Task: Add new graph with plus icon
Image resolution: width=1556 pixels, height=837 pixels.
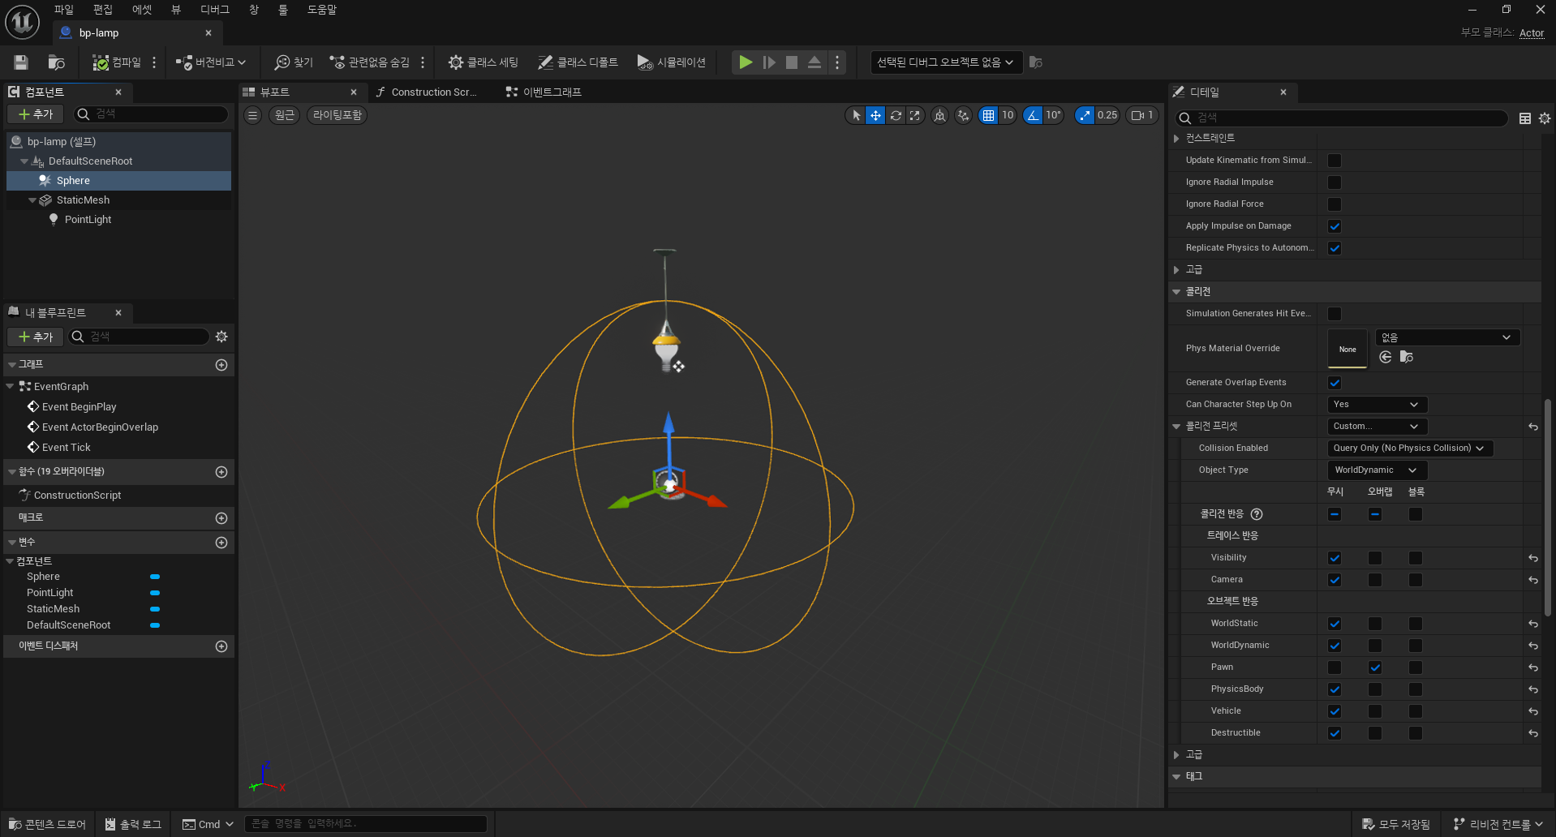Action: 221,365
